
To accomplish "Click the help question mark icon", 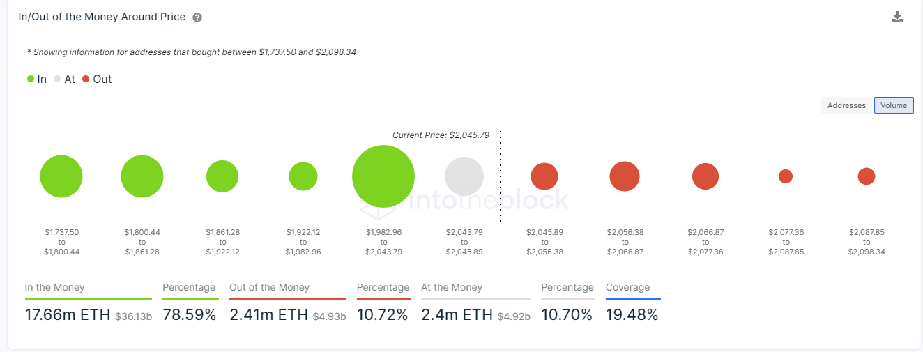I will click(x=197, y=17).
